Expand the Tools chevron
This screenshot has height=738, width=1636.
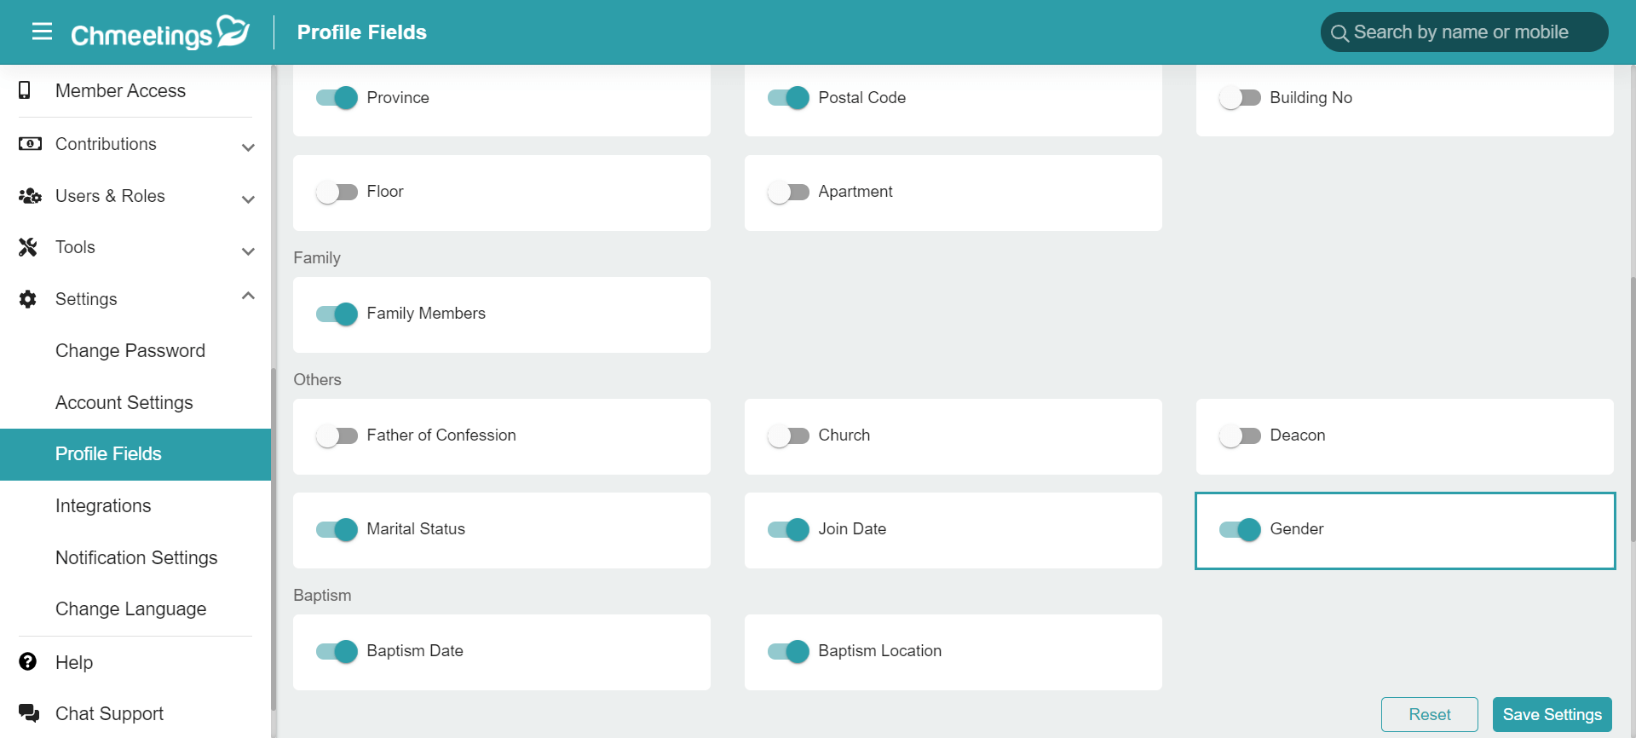248,251
